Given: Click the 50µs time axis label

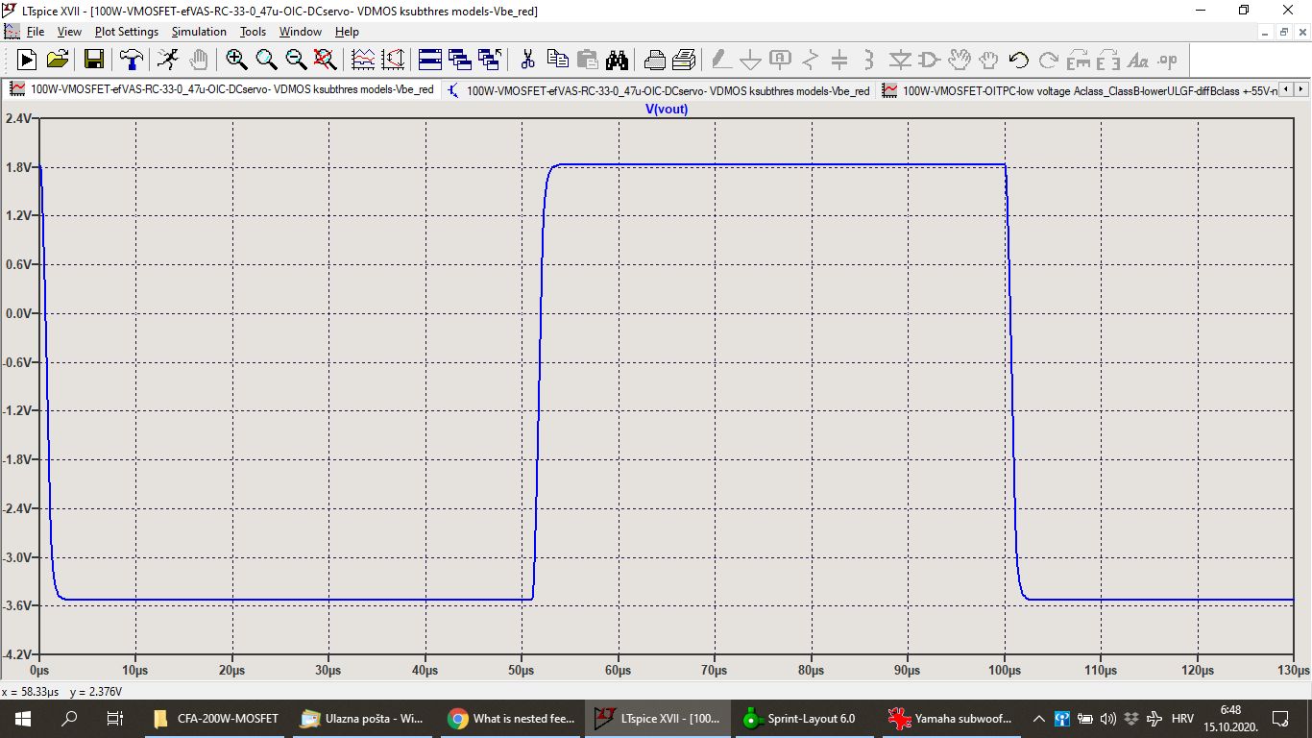Looking at the screenshot, I should pos(522,669).
